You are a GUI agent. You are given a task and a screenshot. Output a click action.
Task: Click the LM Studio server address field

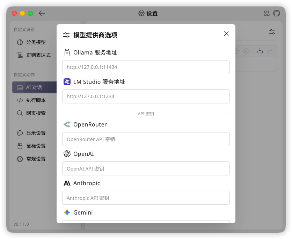pos(146,96)
